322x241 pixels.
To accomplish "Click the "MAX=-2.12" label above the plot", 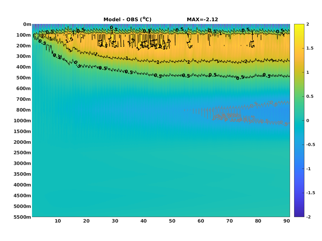I will pyautogui.click(x=202, y=20).
